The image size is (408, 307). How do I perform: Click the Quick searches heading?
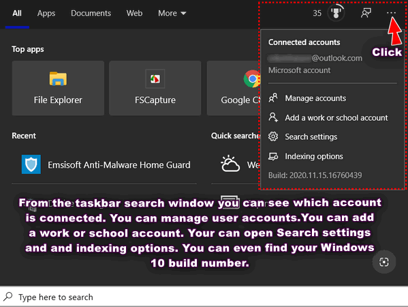[235, 136]
